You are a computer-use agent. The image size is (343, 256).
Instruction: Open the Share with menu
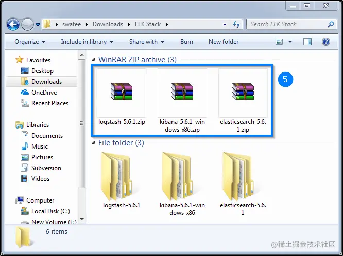[147, 42]
